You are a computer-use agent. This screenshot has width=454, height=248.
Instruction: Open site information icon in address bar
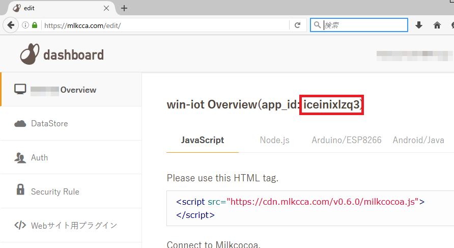pos(25,25)
